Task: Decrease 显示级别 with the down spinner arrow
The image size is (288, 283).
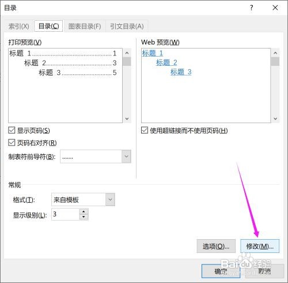Action: [x=84, y=217]
